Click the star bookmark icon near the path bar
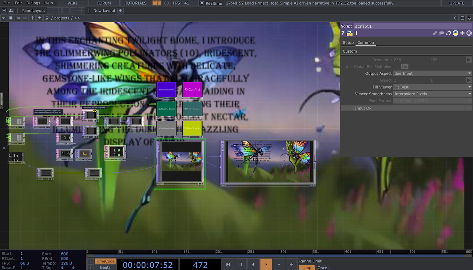The image size is (473, 270). click(x=39, y=17)
